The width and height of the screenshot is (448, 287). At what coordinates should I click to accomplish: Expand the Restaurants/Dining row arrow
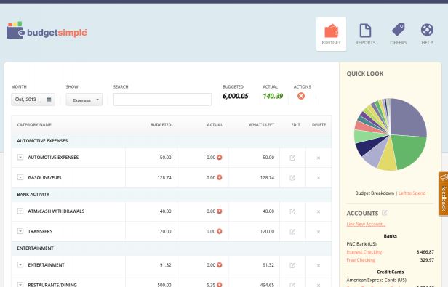point(20,284)
